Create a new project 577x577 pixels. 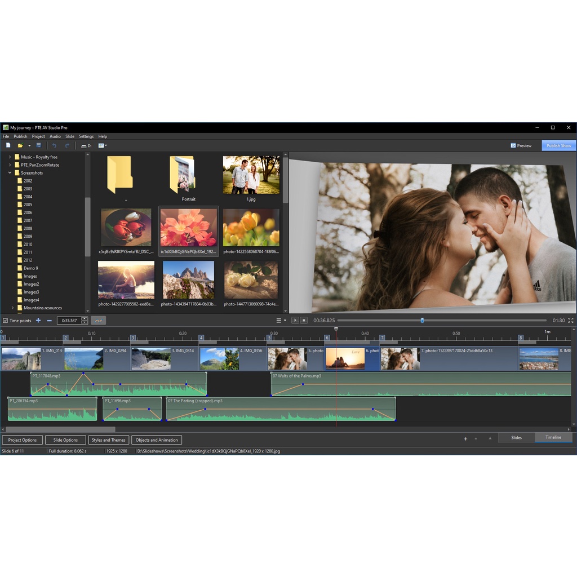pos(8,145)
